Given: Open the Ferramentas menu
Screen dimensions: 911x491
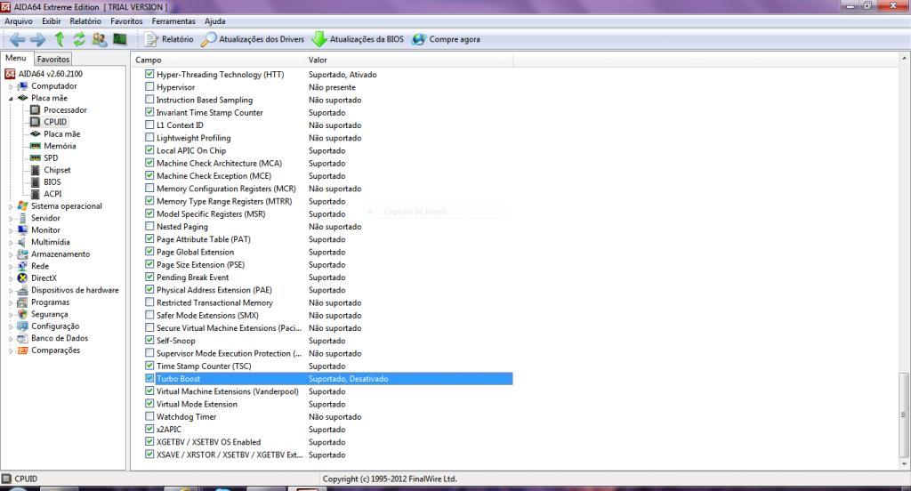Looking at the screenshot, I should pos(173,21).
